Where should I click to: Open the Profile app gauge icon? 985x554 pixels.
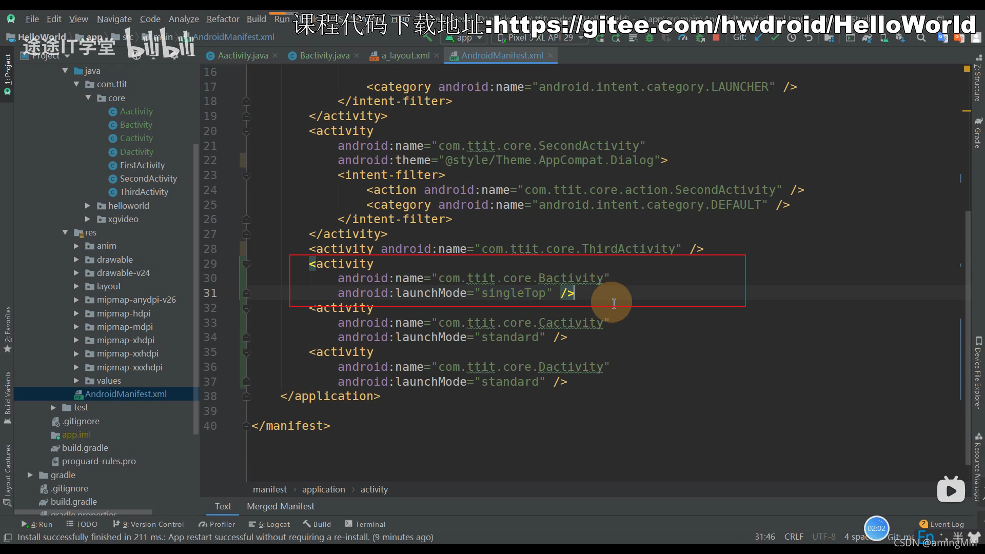tap(683, 38)
